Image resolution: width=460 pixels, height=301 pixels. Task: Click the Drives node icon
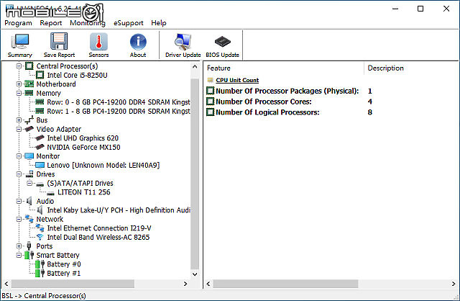click(29, 174)
